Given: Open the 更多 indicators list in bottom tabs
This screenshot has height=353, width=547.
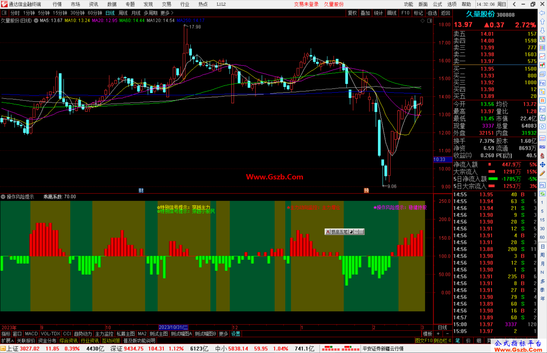Looking at the screenshot, I should [223, 334].
